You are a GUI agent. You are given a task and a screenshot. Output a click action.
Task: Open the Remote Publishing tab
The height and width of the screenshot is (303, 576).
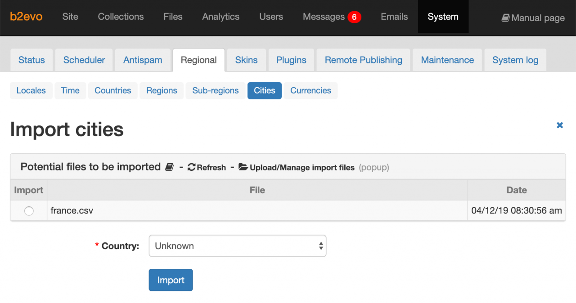[x=364, y=60]
